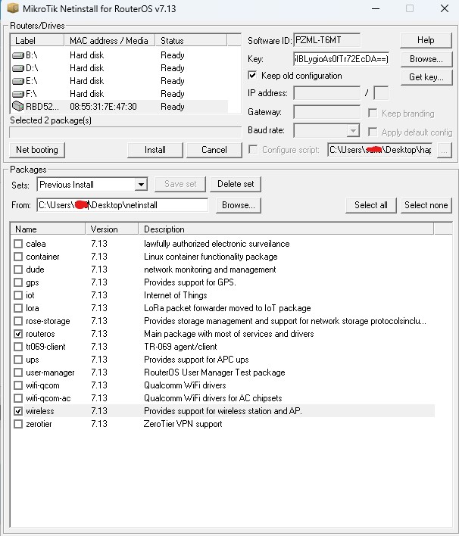Check the rose-storage package checkbox
The width and height of the screenshot is (459, 536).
click(18, 321)
